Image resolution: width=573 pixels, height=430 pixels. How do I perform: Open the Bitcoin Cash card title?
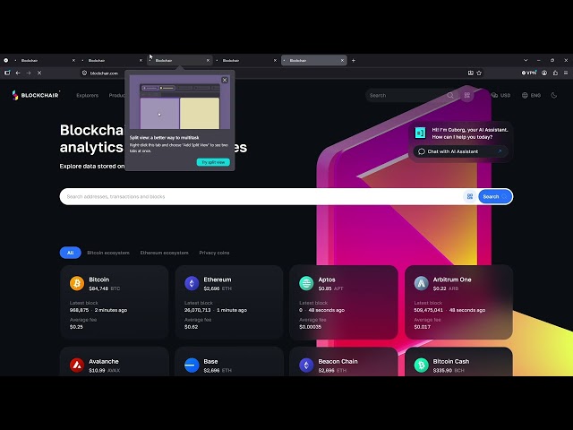pos(451,361)
